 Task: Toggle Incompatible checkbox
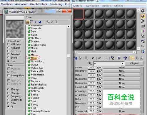[x=9, y=75]
